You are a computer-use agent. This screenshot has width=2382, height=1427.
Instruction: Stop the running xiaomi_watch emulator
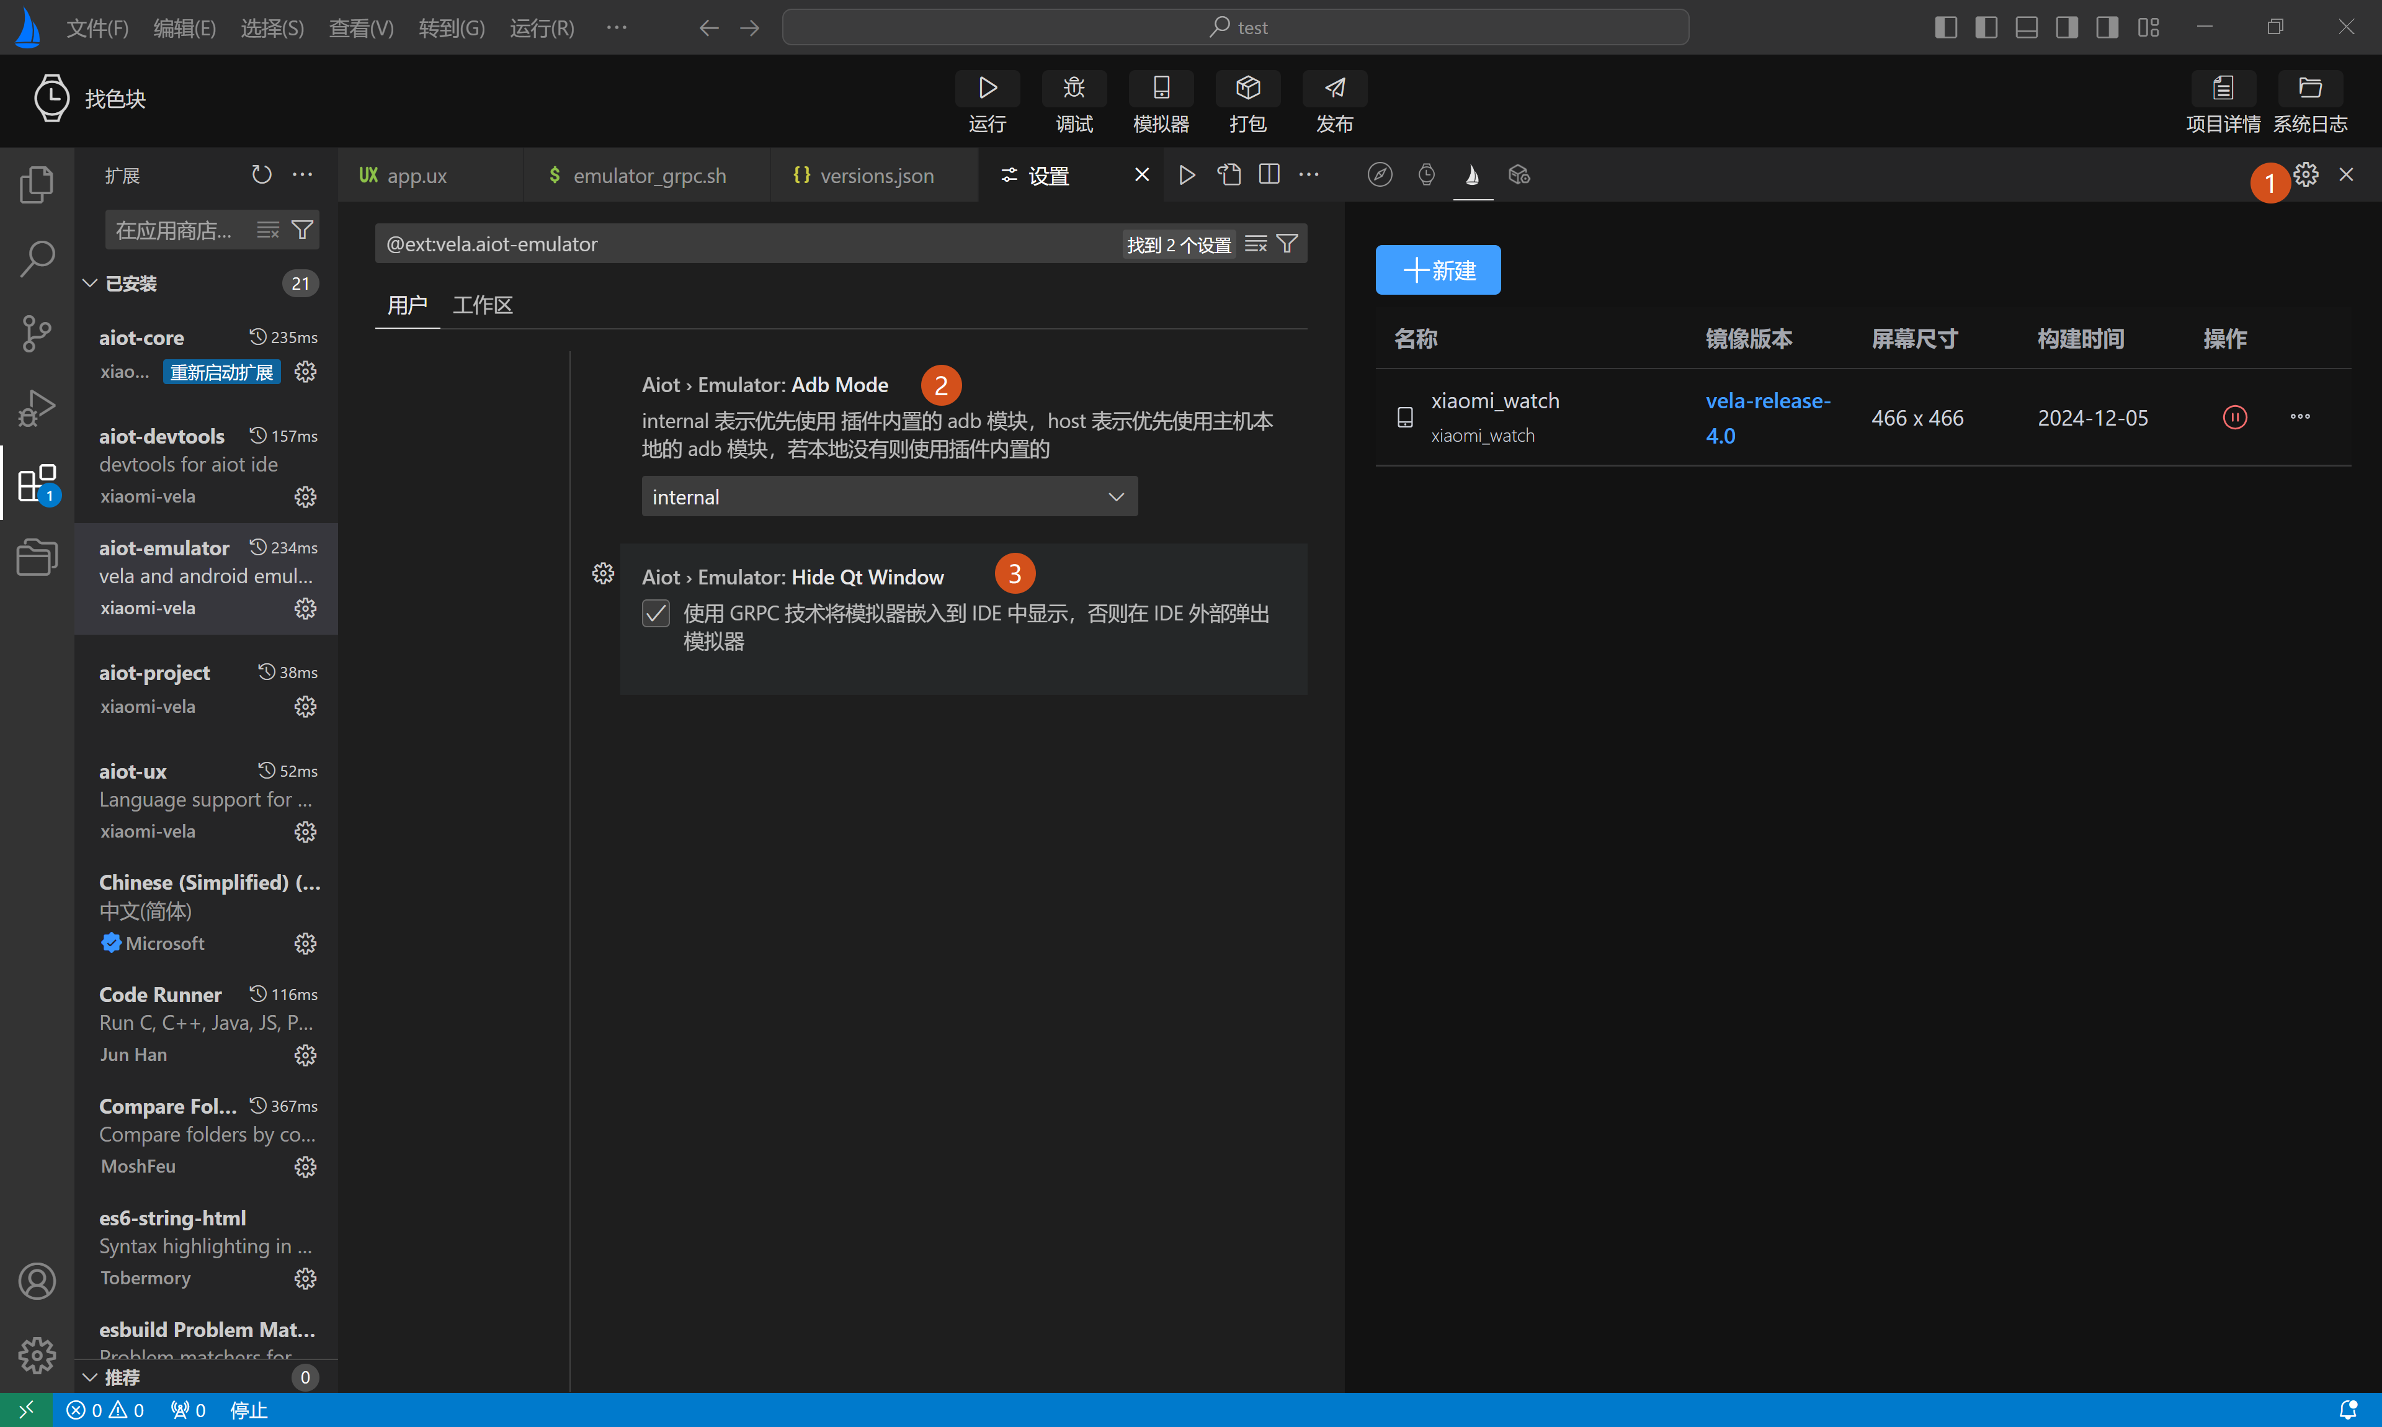pos(2235,418)
